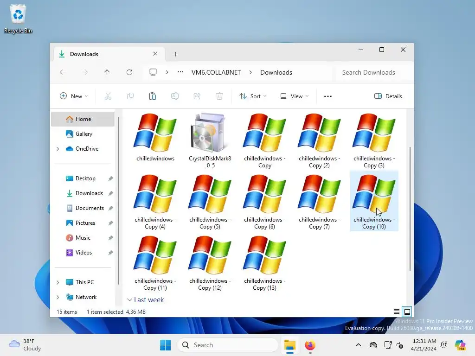Viewport: 475px width, 356px height.
Task: Toggle the Details pane
Action: (388, 96)
